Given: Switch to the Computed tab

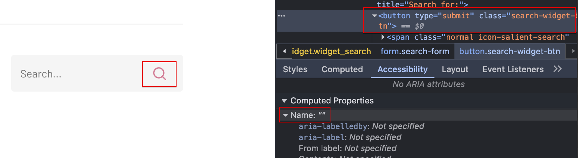Looking at the screenshot, I should coord(342,69).
